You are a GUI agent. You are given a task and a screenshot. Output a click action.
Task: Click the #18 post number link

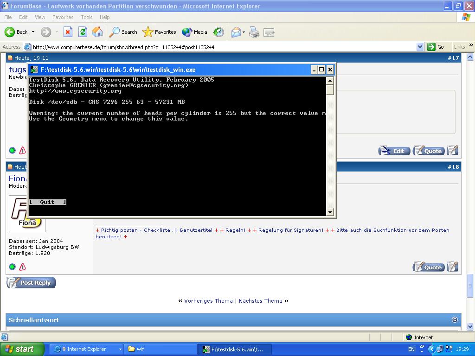click(x=454, y=167)
